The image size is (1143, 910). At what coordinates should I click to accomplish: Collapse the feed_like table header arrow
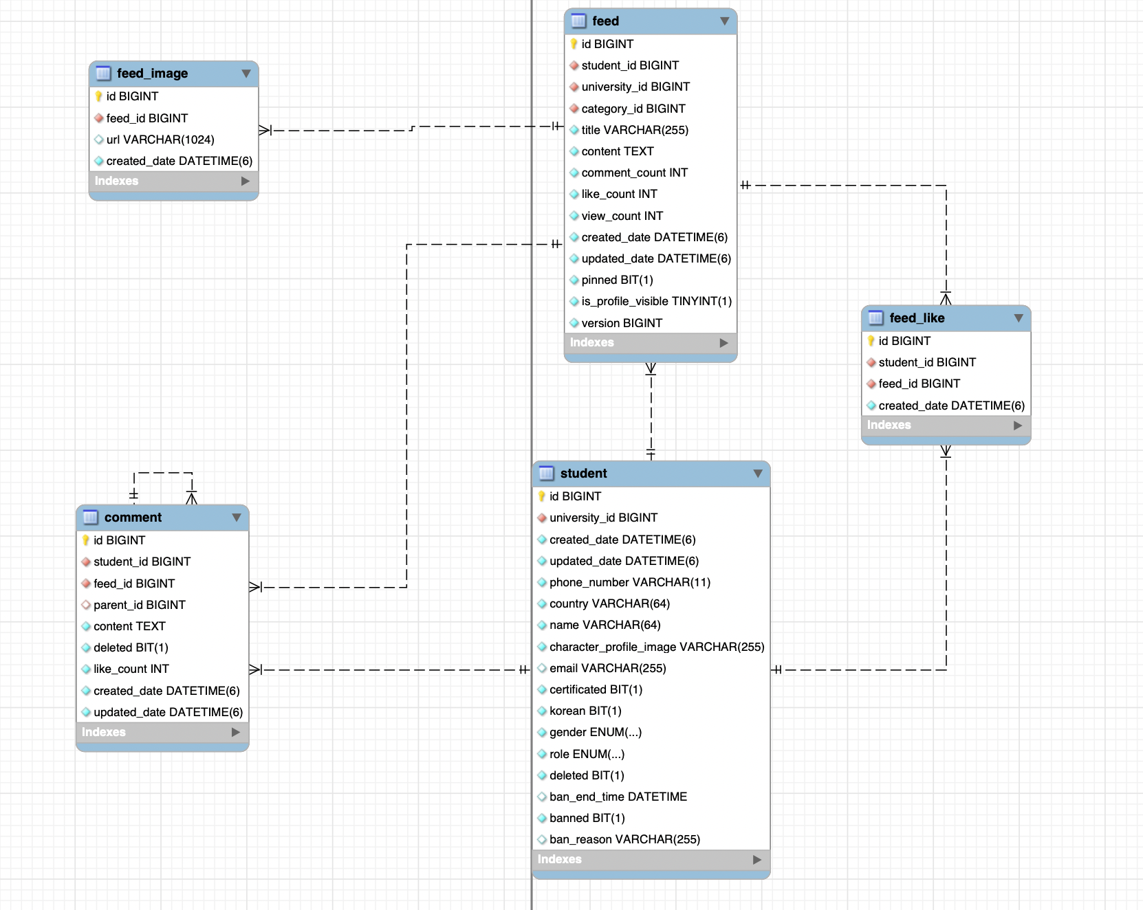[1018, 318]
